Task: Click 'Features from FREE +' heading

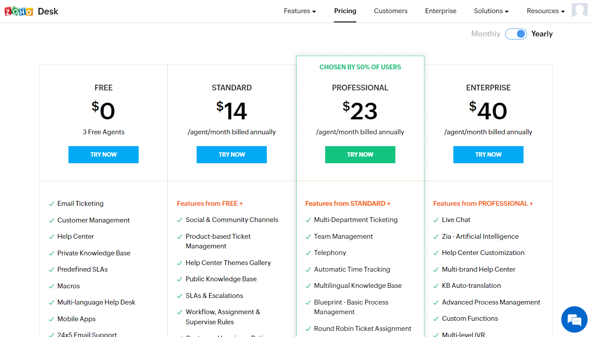Action: [x=210, y=204]
